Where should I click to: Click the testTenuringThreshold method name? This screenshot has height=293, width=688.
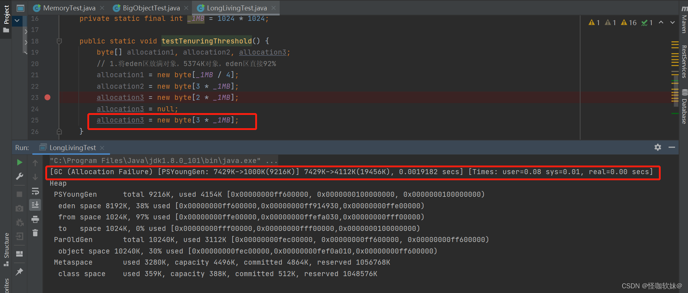click(207, 41)
